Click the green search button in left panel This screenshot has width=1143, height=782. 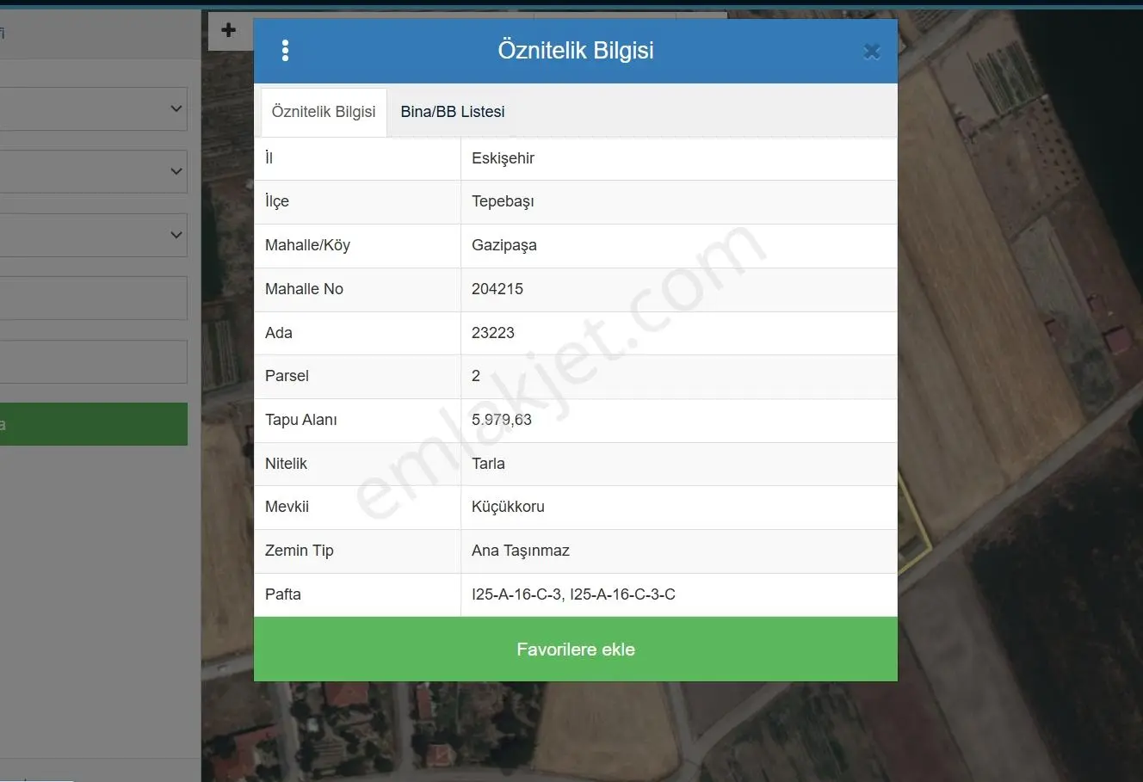click(93, 424)
